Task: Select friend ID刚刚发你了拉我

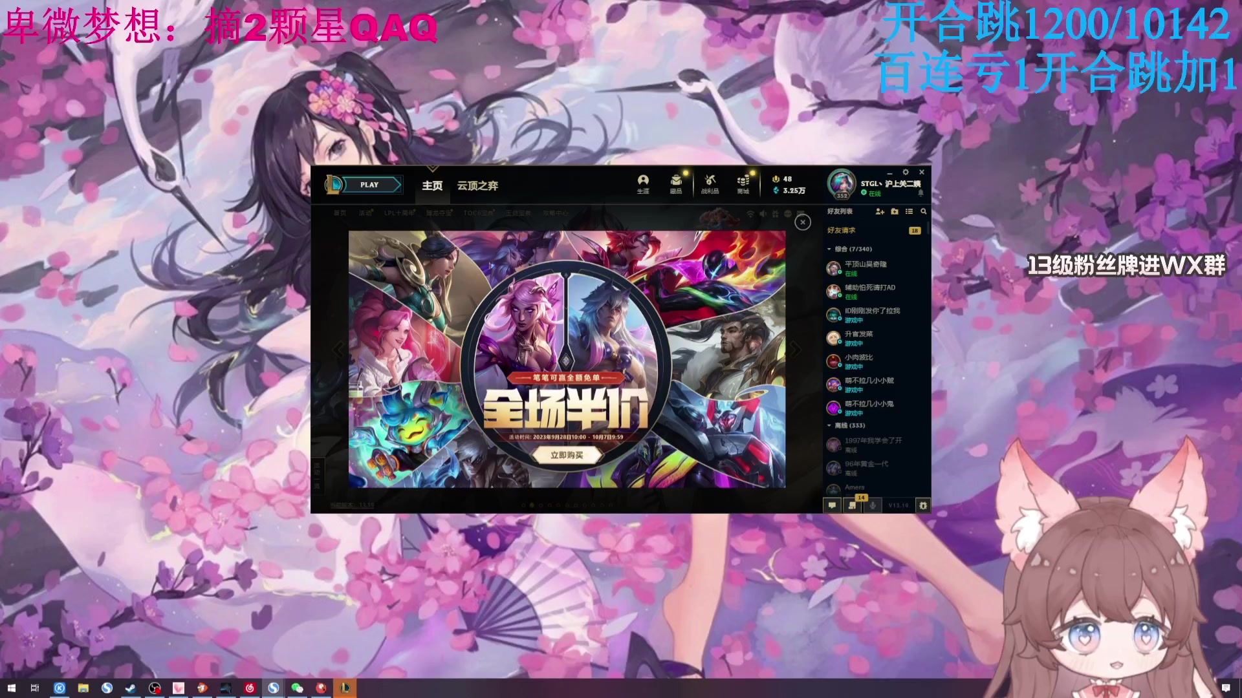Action: point(876,315)
